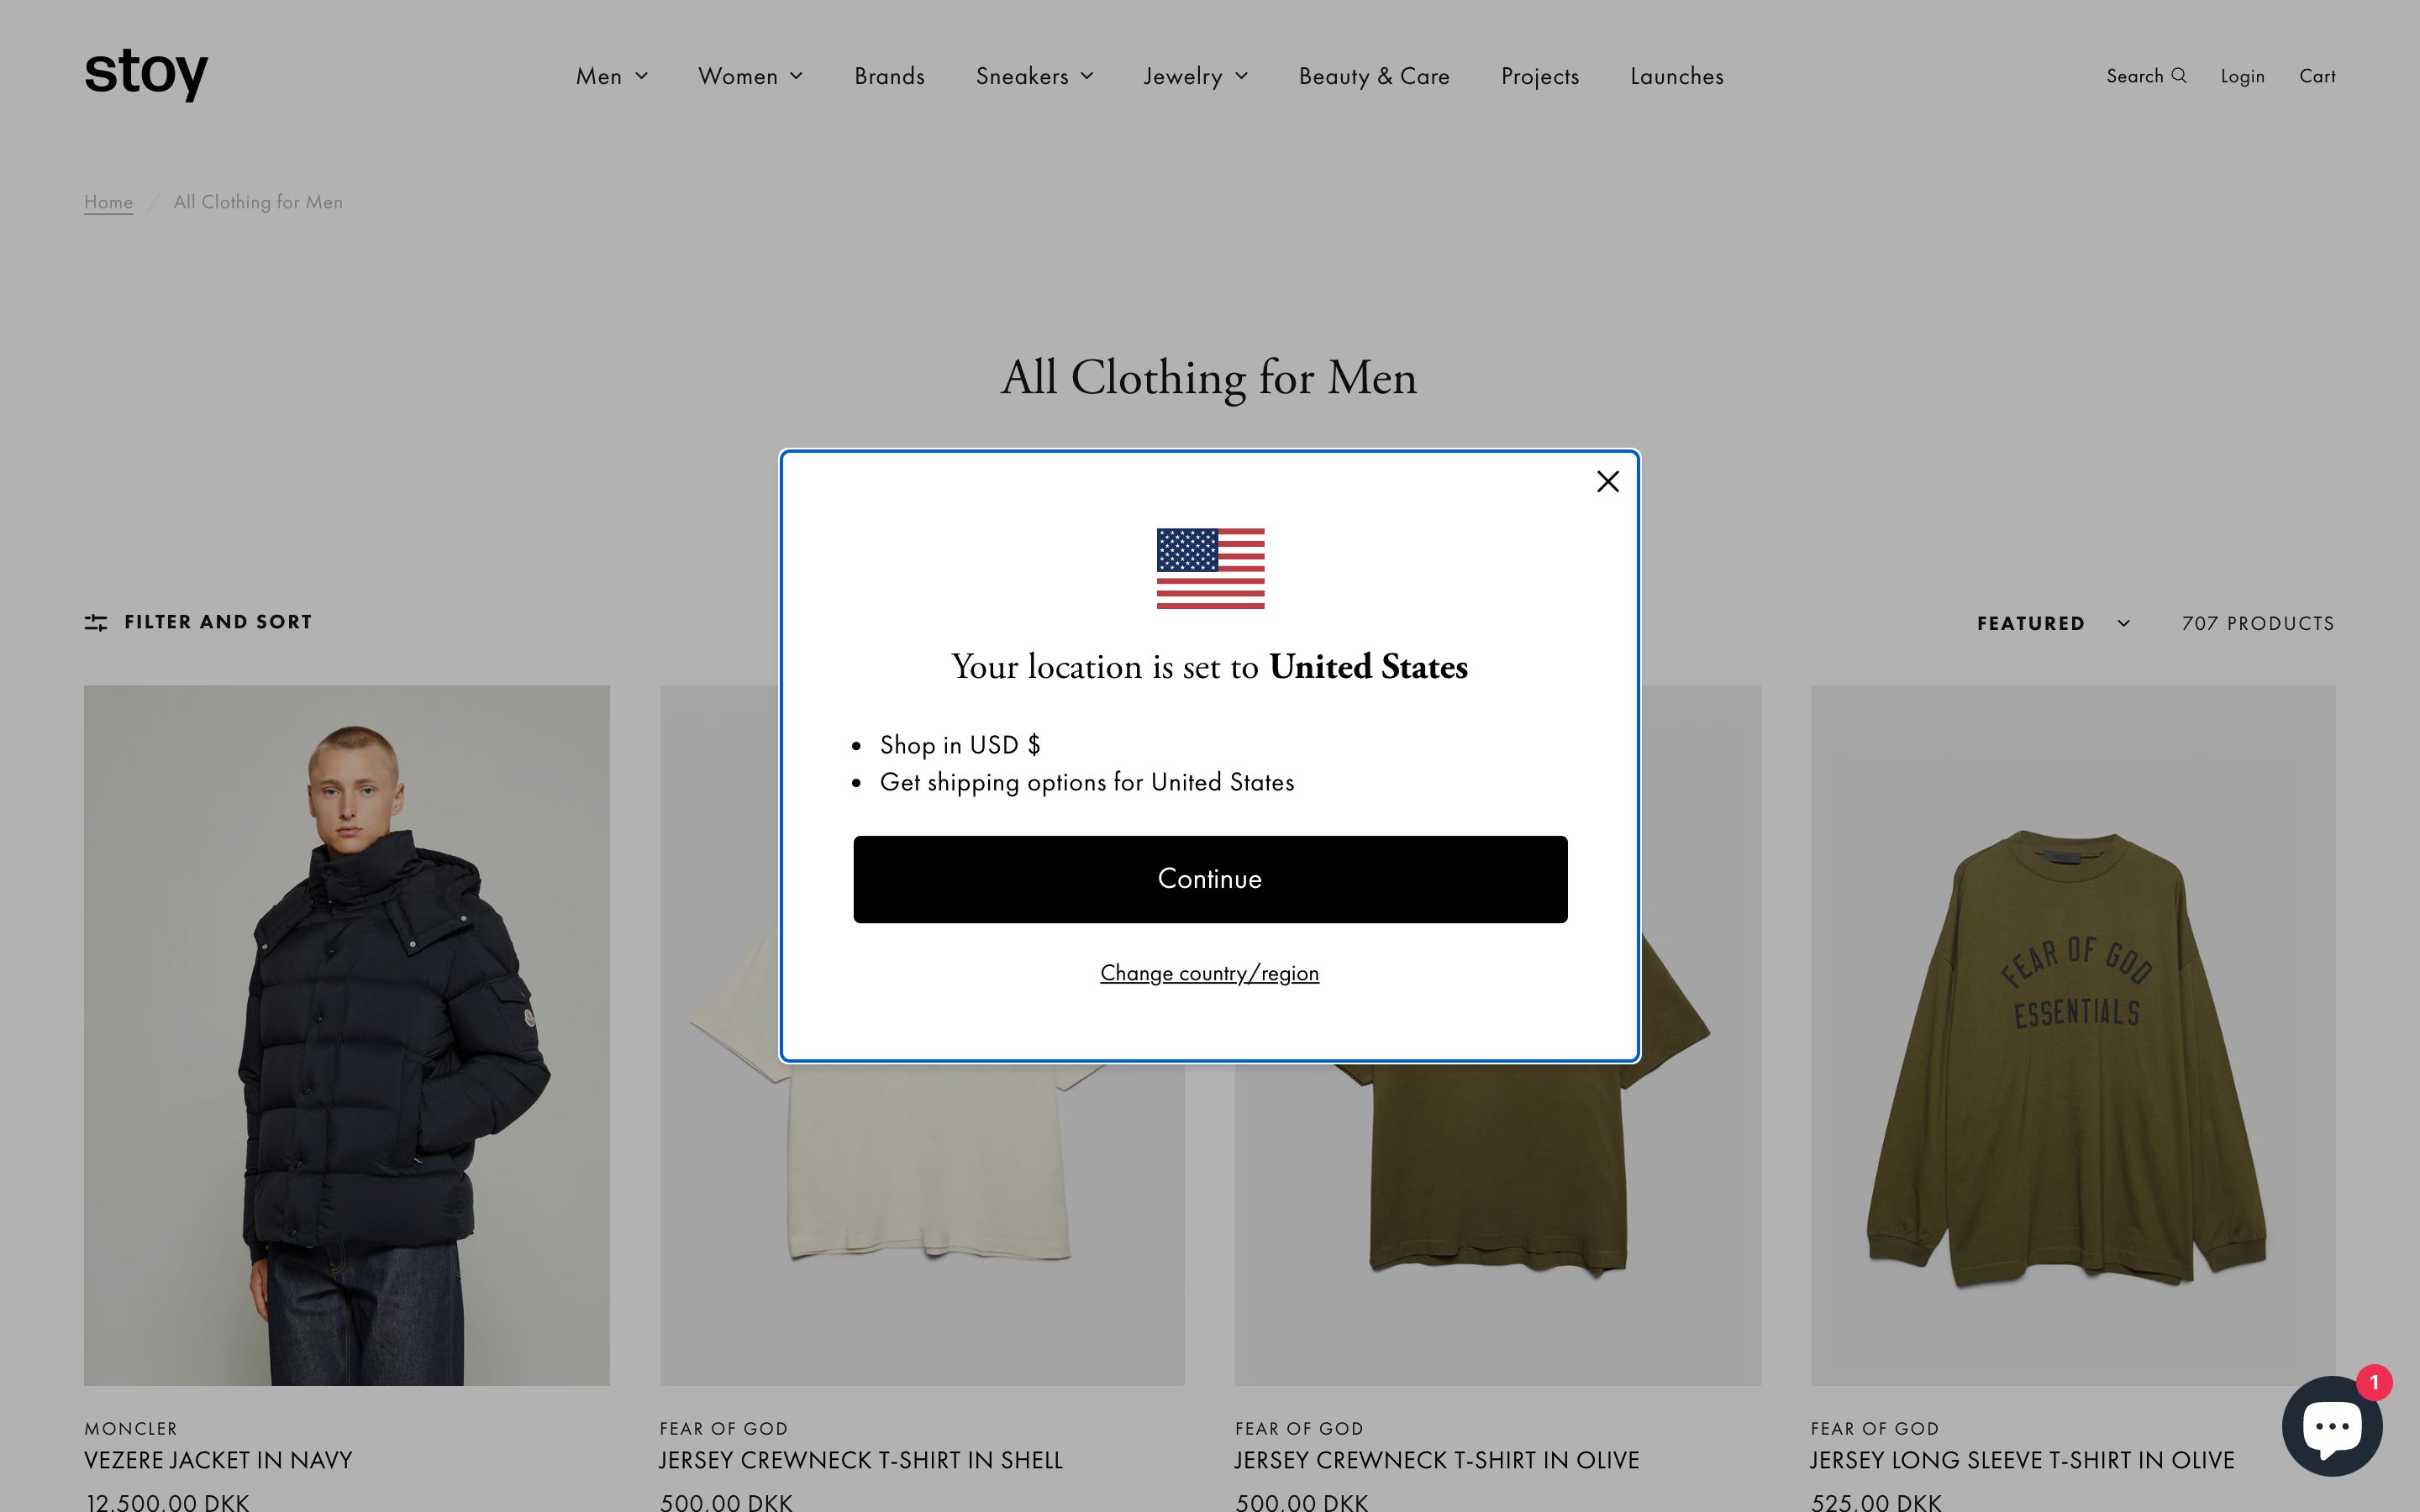Click the United States flag image
The image size is (2420, 1512).
point(1210,568)
